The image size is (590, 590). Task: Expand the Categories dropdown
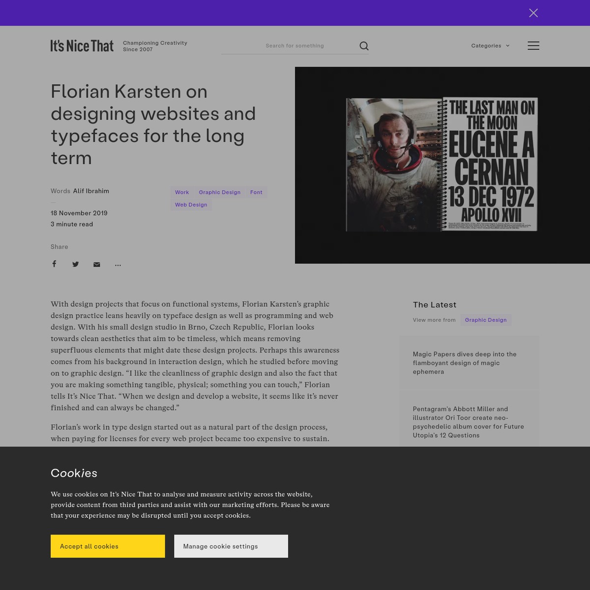[490, 45]
